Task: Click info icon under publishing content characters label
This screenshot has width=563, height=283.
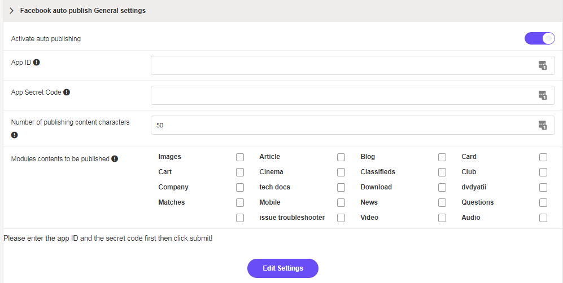Action: 15,135
